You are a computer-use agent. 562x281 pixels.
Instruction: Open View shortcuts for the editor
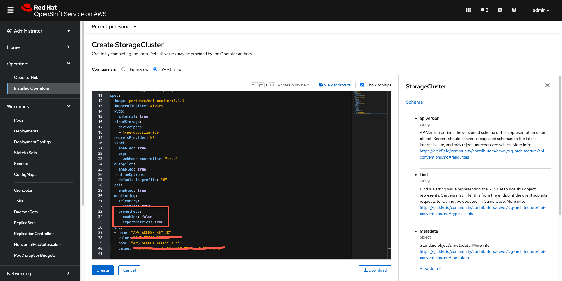pyautogui.click(x=335, y=85)
